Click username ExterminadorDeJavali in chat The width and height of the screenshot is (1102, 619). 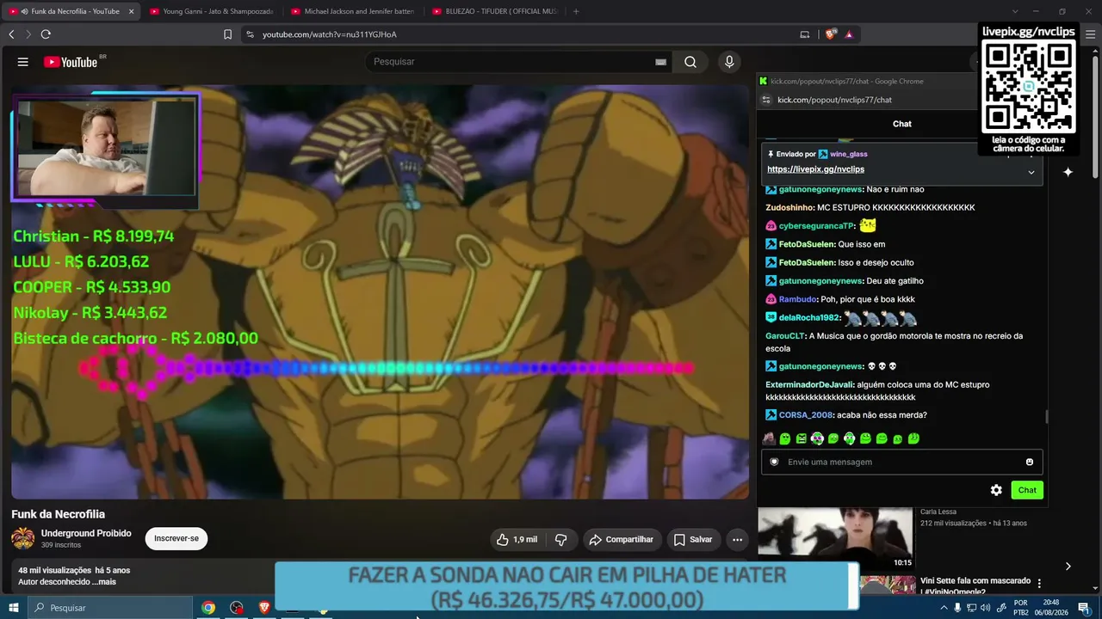(810, 384)
